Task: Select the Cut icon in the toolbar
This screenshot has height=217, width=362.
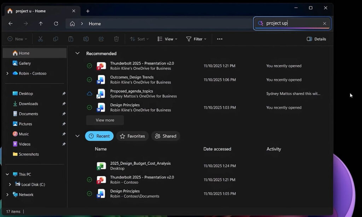Action: [40, 39]
